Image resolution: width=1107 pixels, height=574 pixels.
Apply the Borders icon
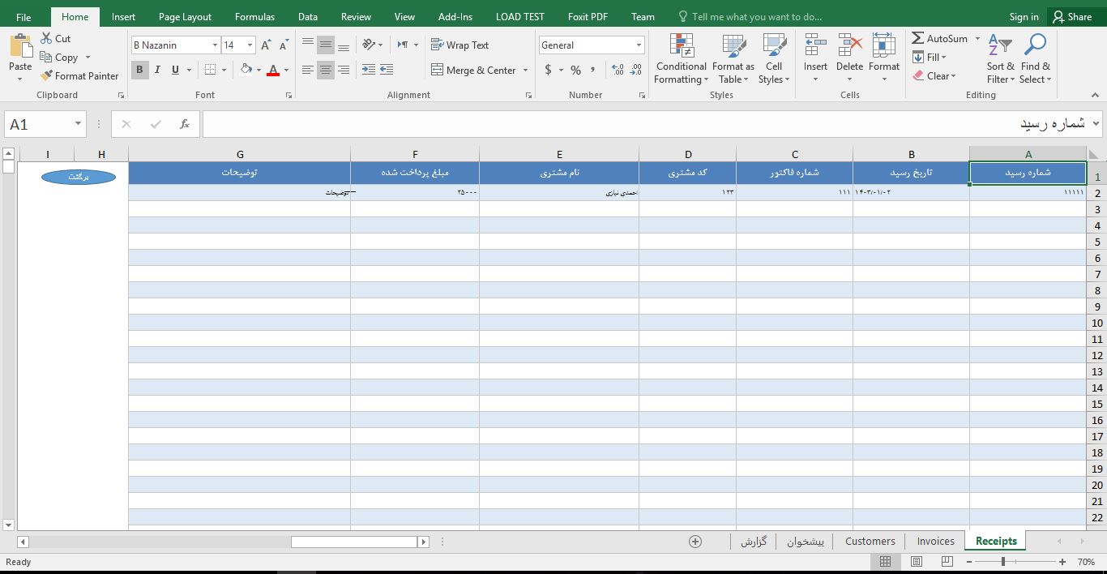click(211, 70)
